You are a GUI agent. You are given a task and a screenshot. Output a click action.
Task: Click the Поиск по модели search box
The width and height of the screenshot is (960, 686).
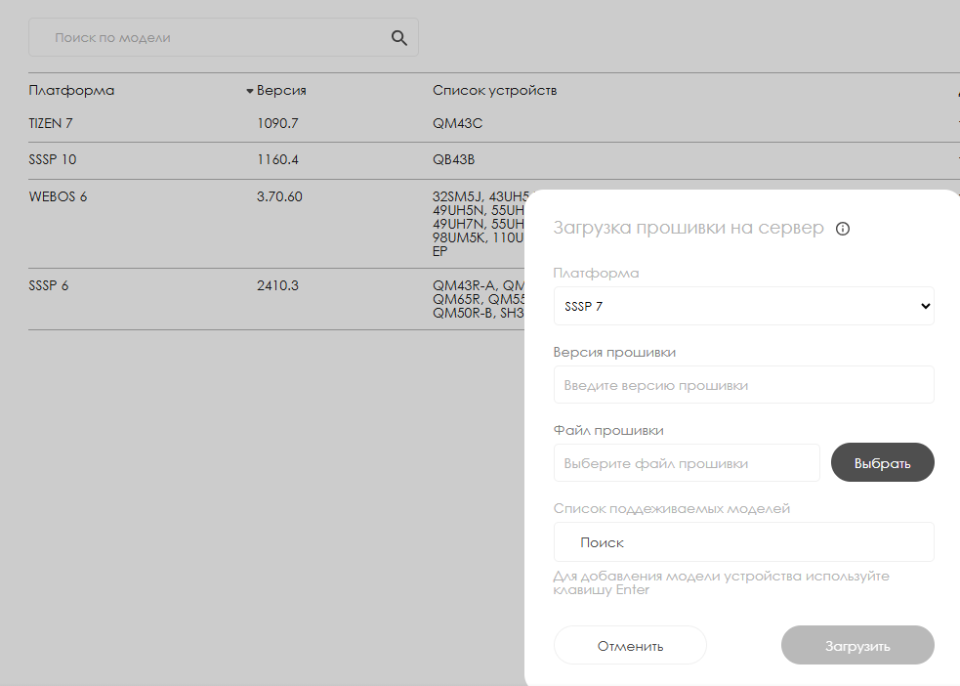point(210,38)
